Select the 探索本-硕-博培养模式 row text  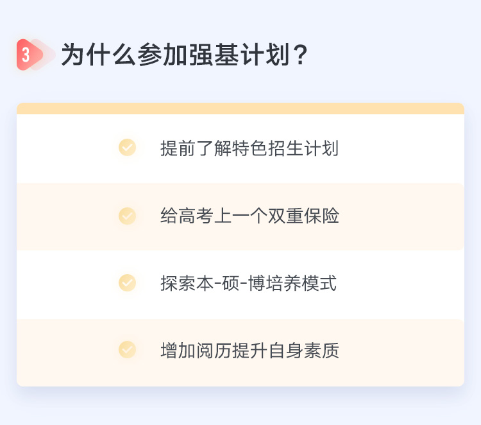(x=248, y=283)
